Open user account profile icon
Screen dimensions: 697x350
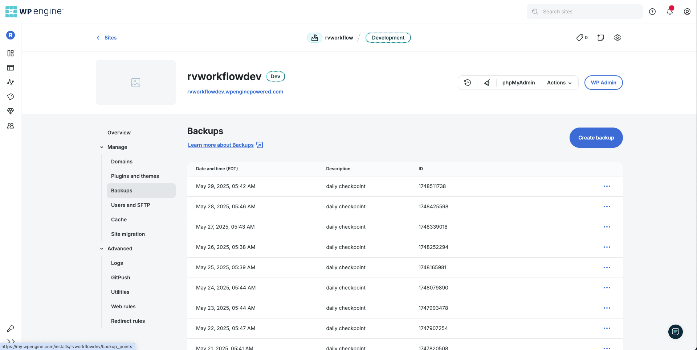click(x=687, y=12)
